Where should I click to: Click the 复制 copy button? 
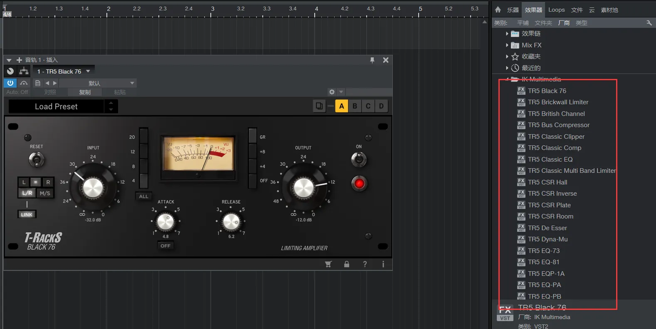[x=85, y=92]
